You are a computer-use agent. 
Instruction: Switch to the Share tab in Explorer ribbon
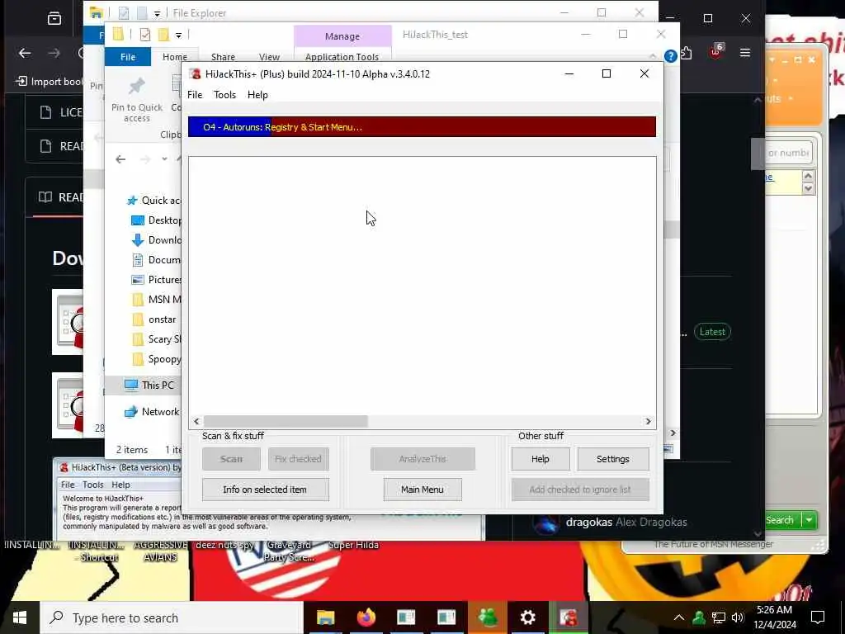pyautogui.click(x=223, y=57)
